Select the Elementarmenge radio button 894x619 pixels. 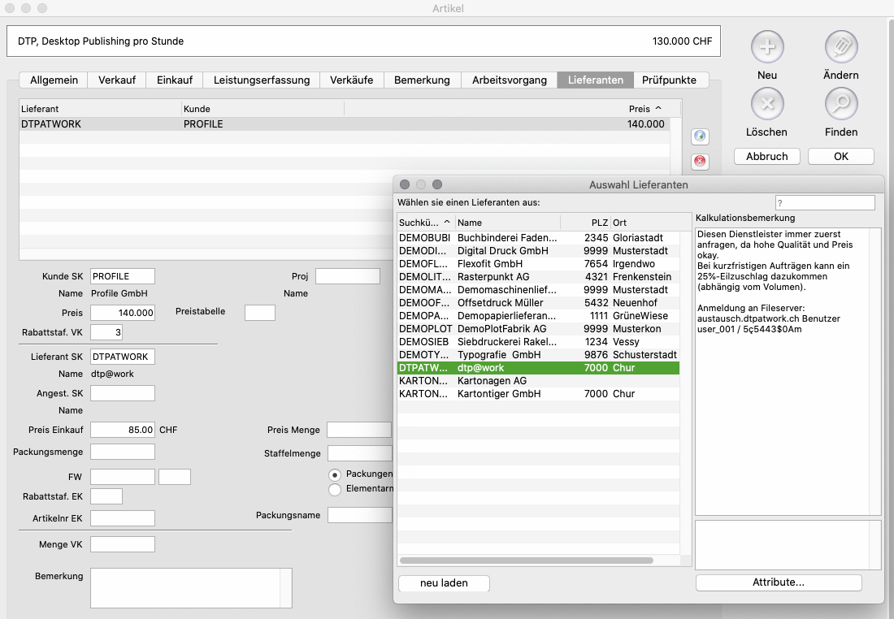334,489
